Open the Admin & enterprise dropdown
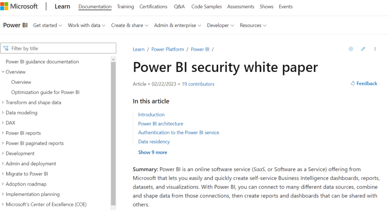The height and width of the screenshot is (210, 389). click(x=177, y=25)
